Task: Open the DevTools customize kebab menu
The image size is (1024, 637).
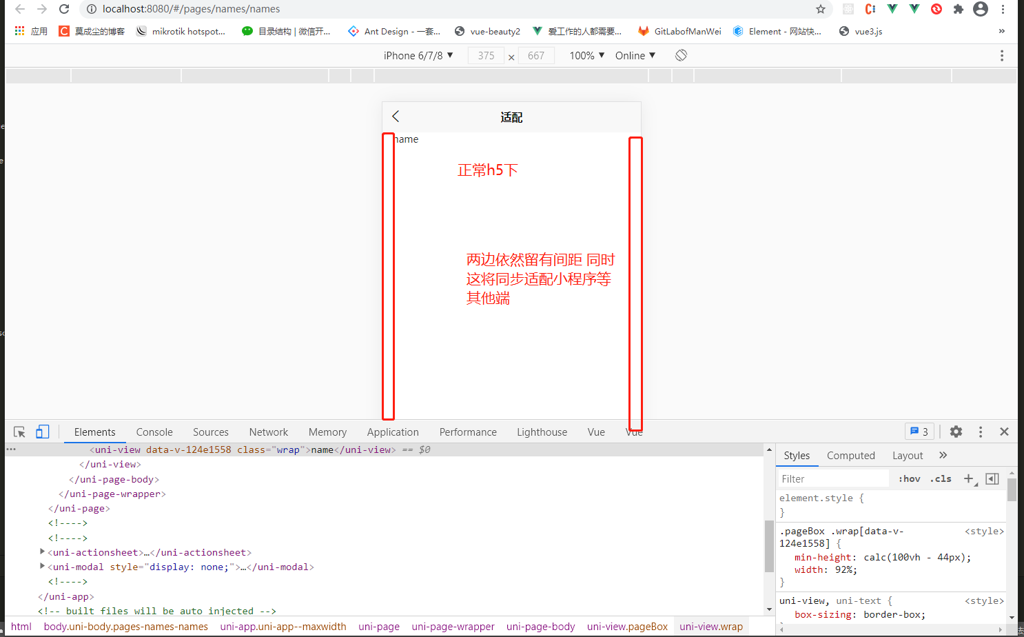Action: 981,432
